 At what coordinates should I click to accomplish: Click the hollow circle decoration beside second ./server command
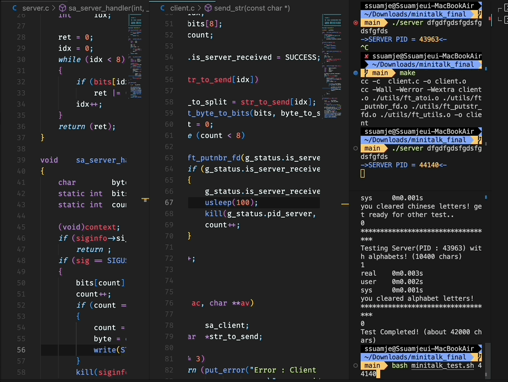[356, 149]
